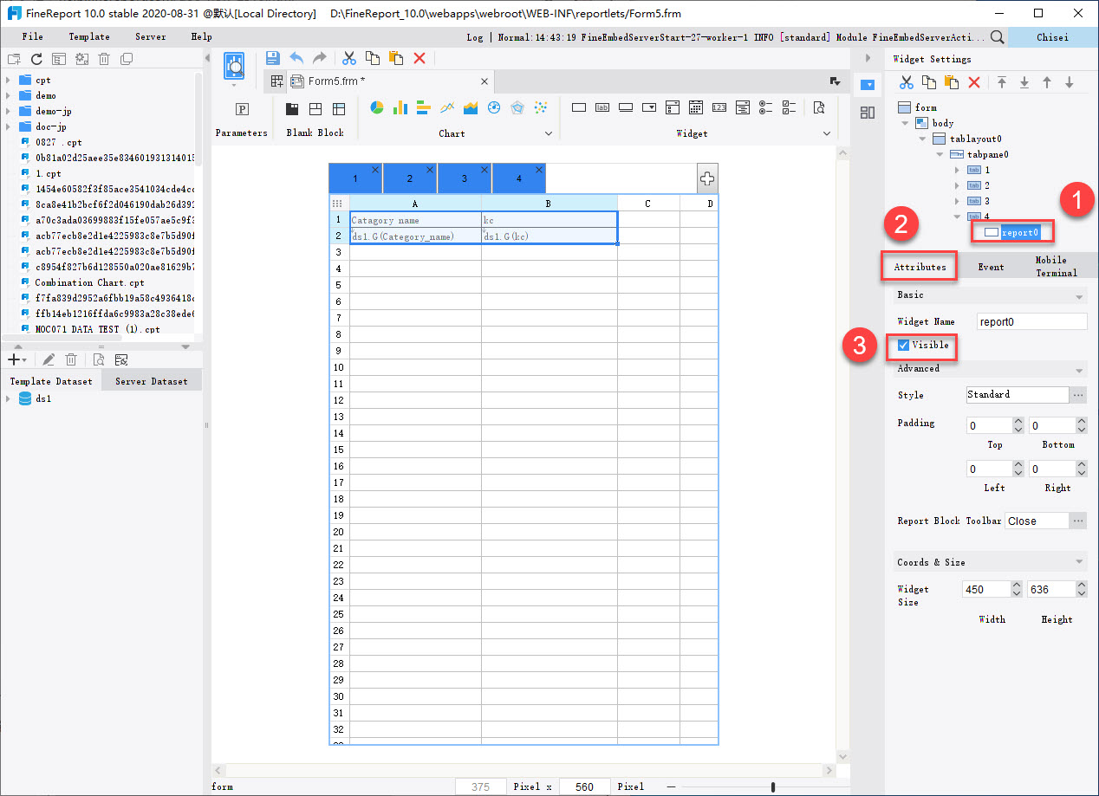The width and height of the screenshot is (1099, 796).
Task: Expand tab 1 node in widget tree
Action: tap(957, 171)
